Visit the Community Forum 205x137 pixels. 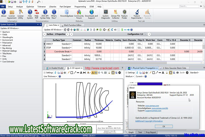point(79,14)
